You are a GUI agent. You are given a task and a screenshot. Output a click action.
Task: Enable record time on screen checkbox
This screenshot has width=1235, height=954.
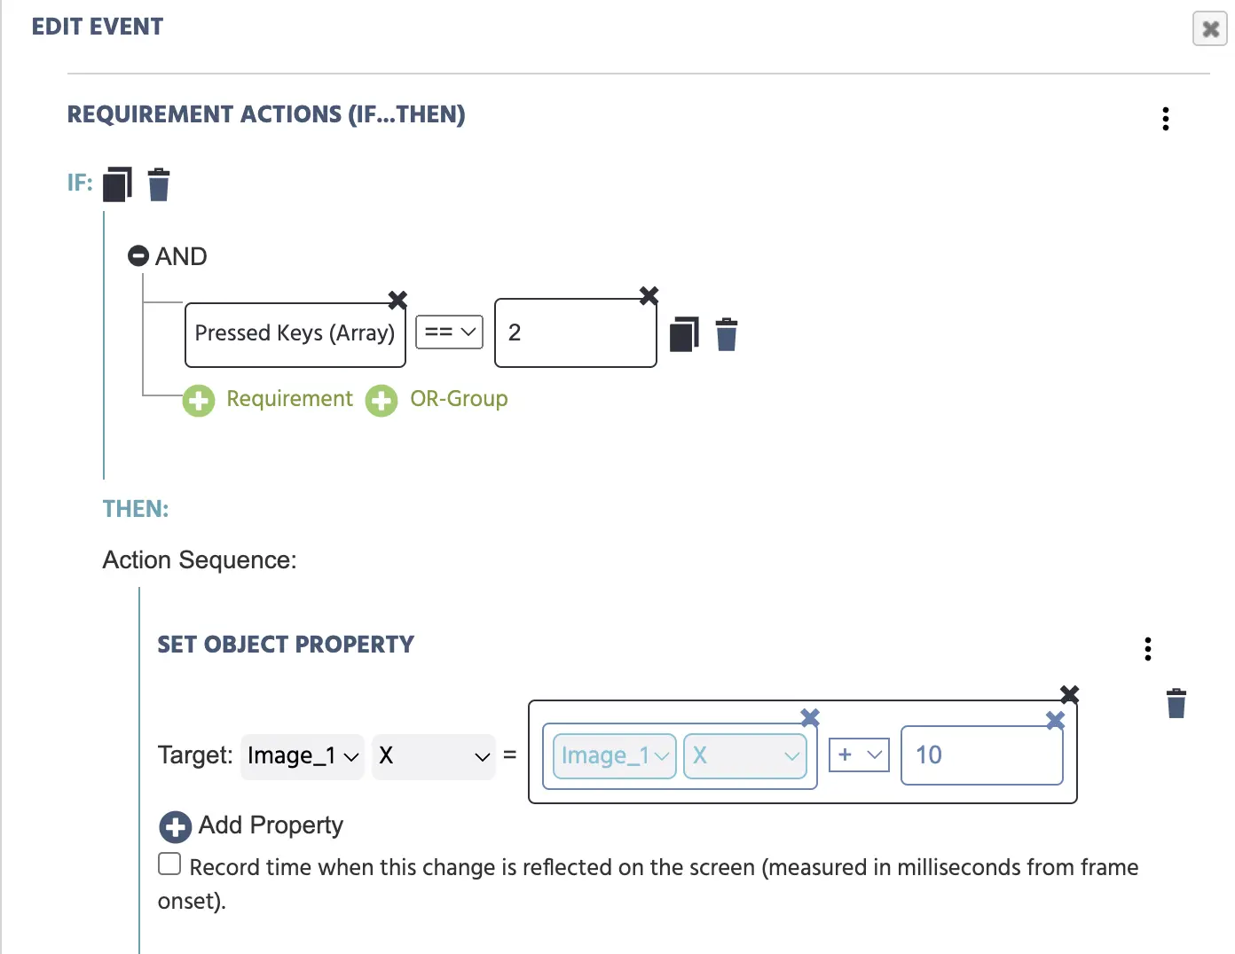(169, 864)
